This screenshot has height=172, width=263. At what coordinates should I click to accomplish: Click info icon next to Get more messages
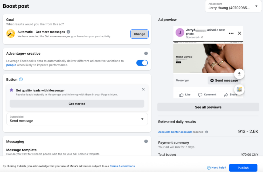pyautogui.click(x=68, y=32)
